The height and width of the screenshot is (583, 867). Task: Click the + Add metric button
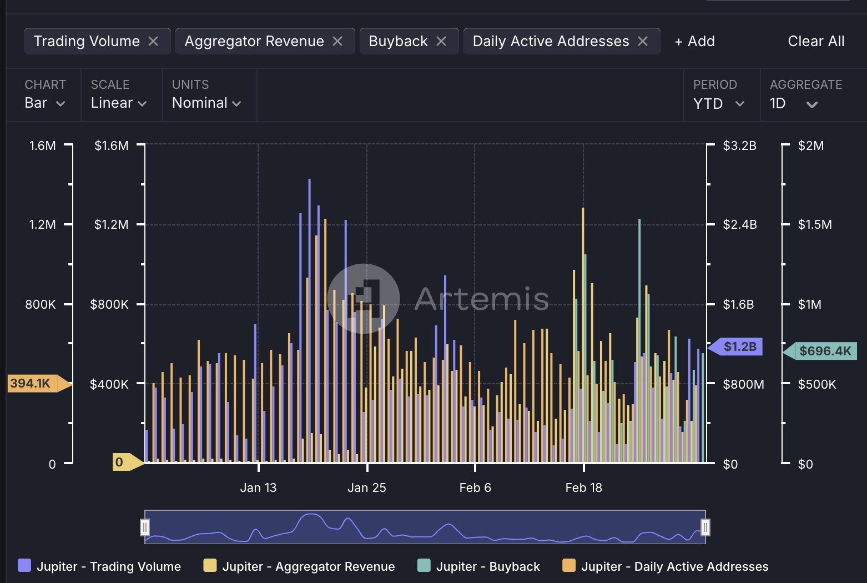coord(694,42)
